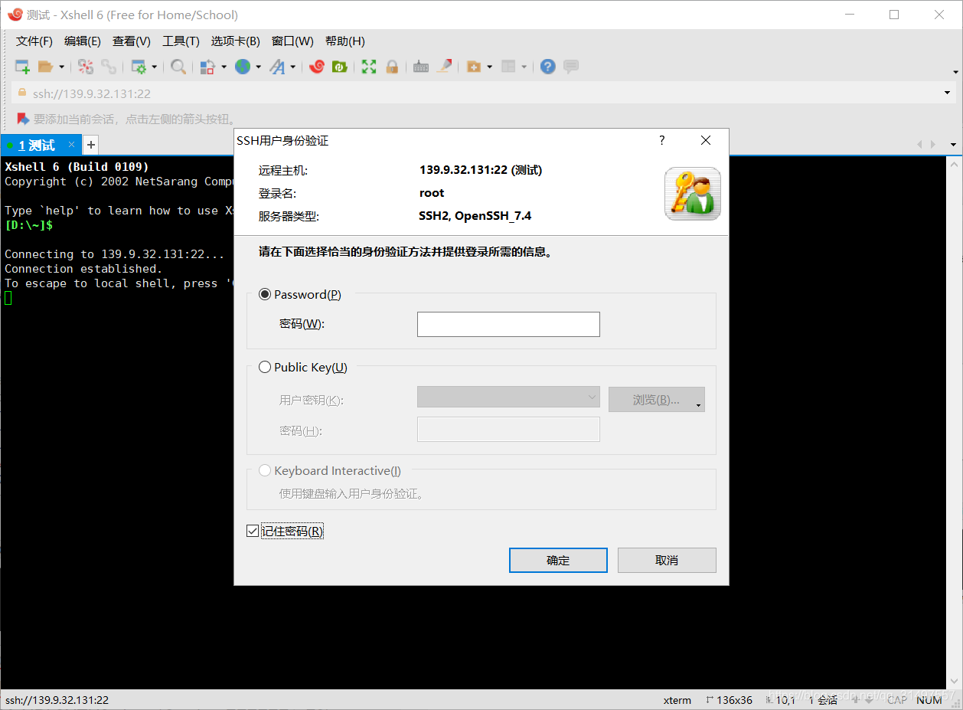This screenshot has height=710, width=963.
Task: Click the New Session toolbar icon
Action: click(22, 67)
